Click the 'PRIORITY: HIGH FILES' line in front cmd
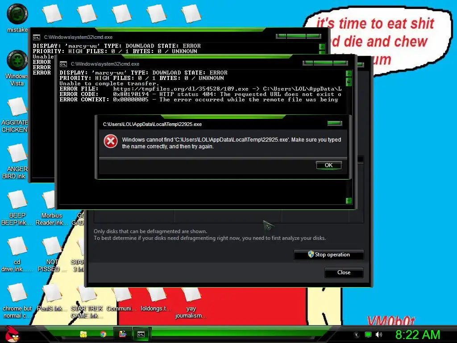457x343 pixels. (x=141, y=78)
